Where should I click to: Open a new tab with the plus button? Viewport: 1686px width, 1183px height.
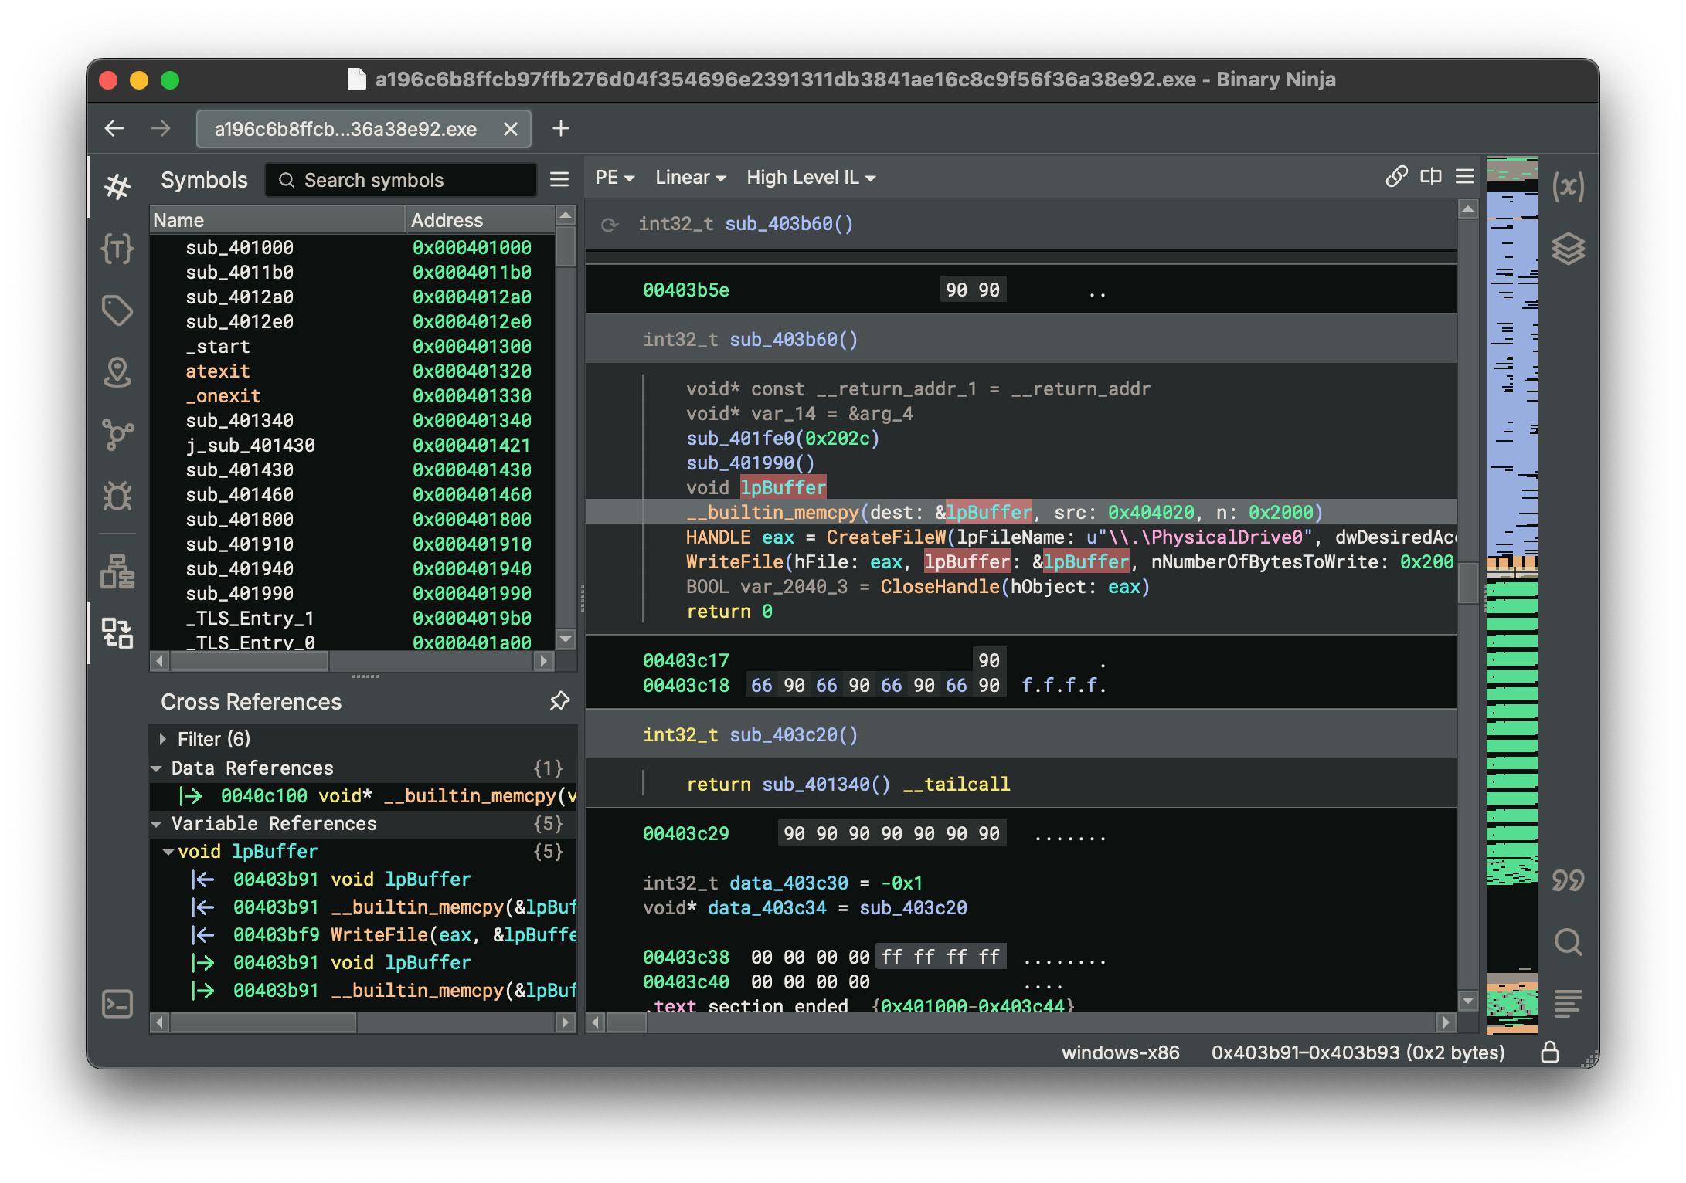[560, 128]
